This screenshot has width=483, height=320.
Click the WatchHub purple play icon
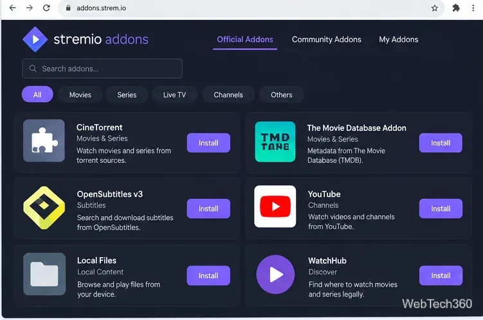[275, 274]
